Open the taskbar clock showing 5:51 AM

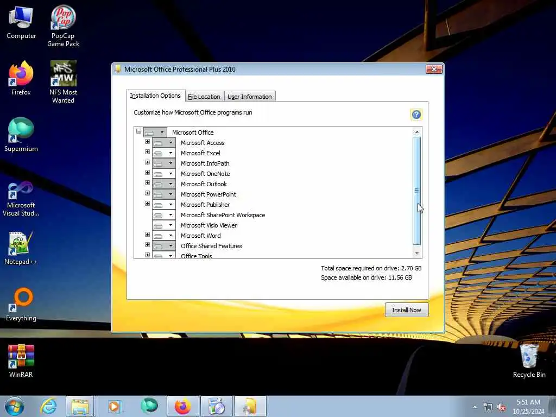(x=528, y=407)
